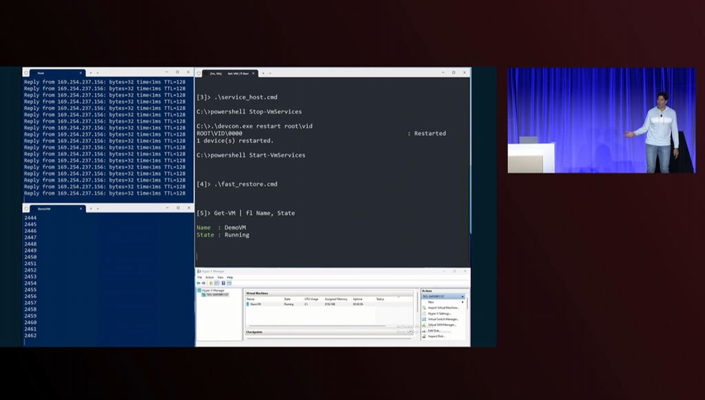Open the Action menu in Hyper-V Manager
This screenshot has height=400, width=705.
[x=209, y=277]
